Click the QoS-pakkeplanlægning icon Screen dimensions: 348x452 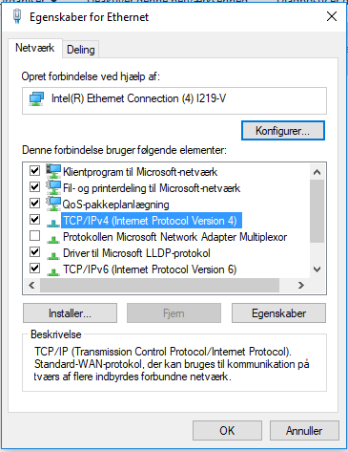pyautogui.click(x=53, y=204)
